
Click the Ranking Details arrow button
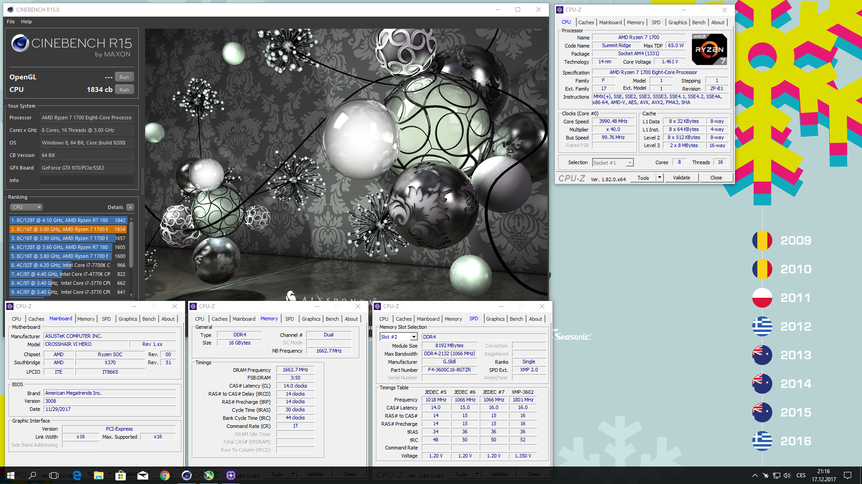(x=130, y=207)
